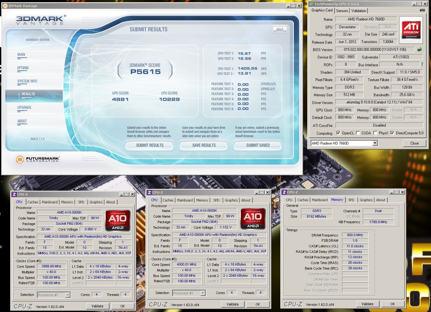Open Processor #1 dropdown in leftmost CPU-Z window
The height and width of the screenshot is (312, 431).
click(68, 295)
